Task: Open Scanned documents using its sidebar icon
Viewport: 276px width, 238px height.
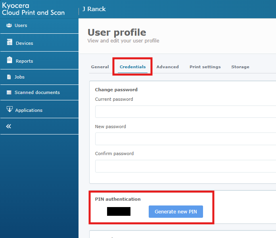Action: (x=10, y=92)
